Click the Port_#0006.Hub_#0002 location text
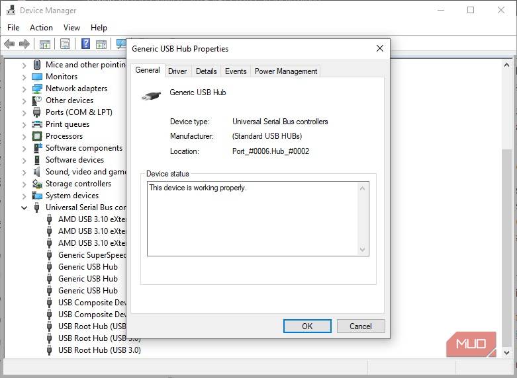The height and width of the screenshot is (378, 517). tap(271, 151)
